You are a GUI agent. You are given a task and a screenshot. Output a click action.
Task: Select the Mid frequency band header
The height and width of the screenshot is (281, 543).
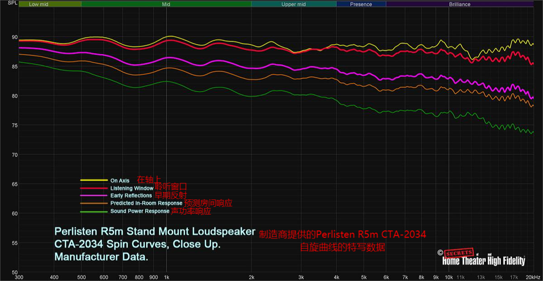click(x=166, y=4)
